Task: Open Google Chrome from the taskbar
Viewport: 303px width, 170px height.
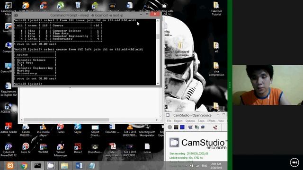Action: [x=24, y=166]
